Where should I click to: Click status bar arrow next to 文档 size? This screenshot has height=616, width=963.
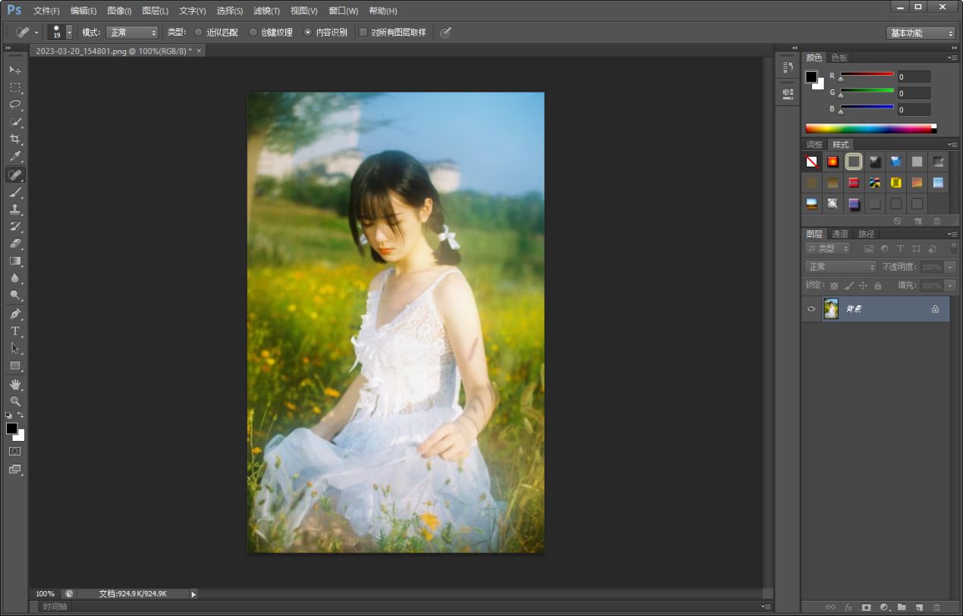(194, 594)
